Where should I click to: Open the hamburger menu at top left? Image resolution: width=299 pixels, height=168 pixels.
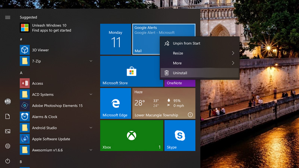pyautogui.click(x=7, y=17)
